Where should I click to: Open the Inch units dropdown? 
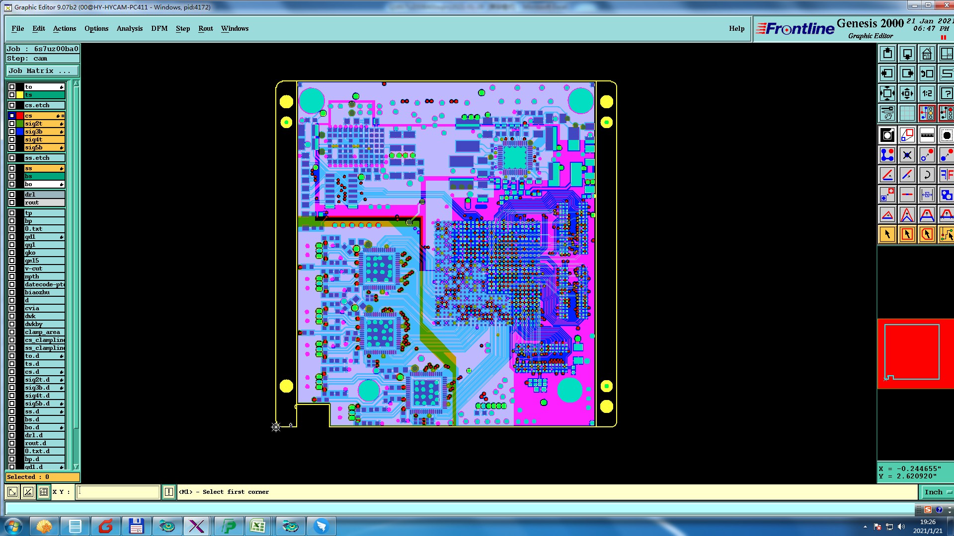pyautogui.click(x=937, y=492)
